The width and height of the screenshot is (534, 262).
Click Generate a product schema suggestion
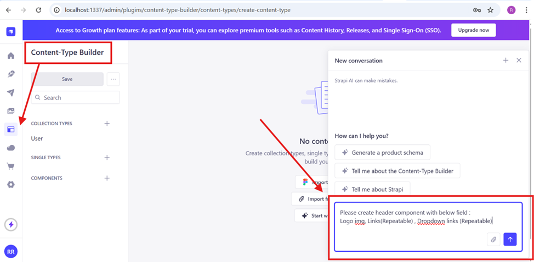click(x=383, y=152)
